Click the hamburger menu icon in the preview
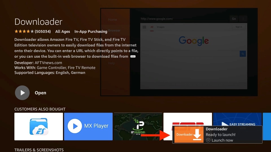 point(144,27)
